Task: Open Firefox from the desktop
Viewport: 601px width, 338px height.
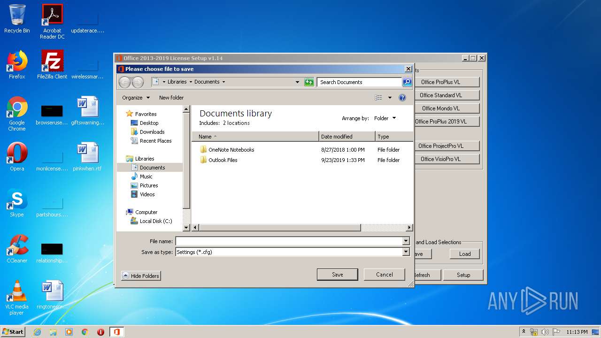Action: click(17, 65)
